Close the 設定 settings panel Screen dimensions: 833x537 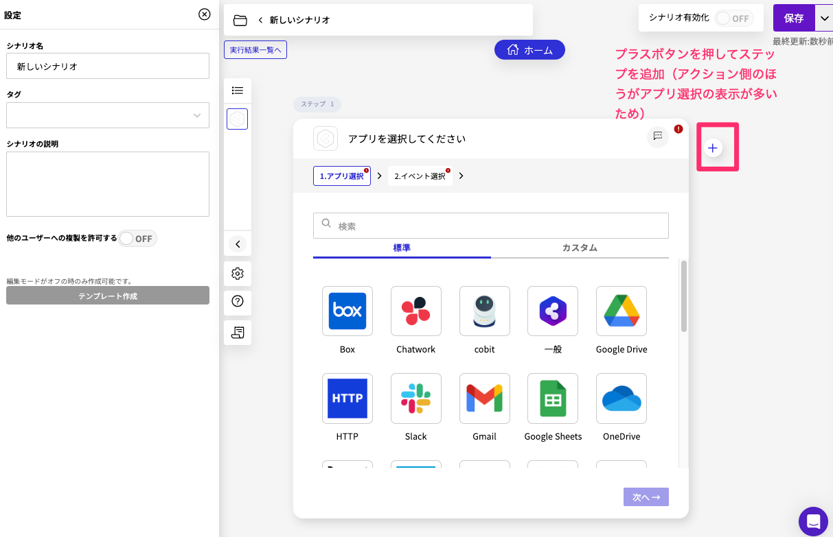(x=205, y=14)
